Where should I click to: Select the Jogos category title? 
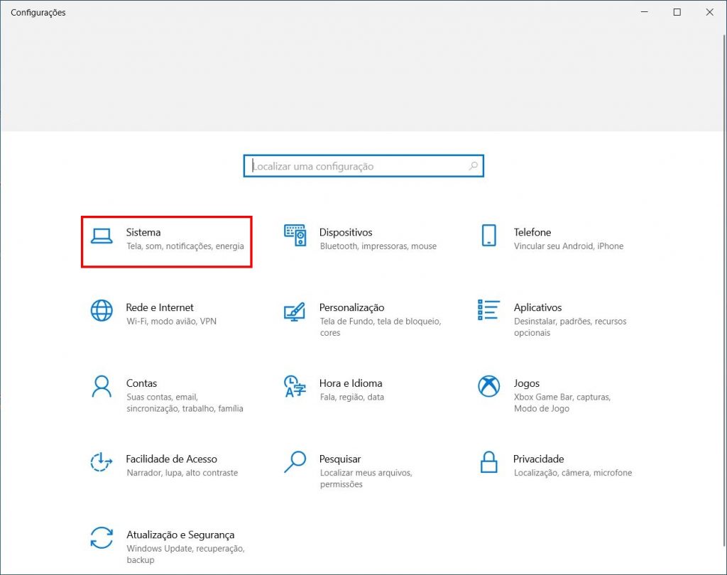click(x=527, y=384)
